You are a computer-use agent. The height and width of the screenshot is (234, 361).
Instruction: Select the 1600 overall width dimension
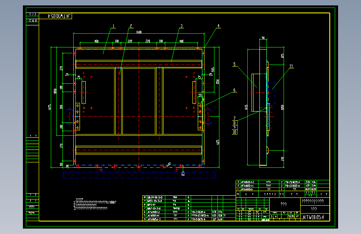click(x=139, y=32)
